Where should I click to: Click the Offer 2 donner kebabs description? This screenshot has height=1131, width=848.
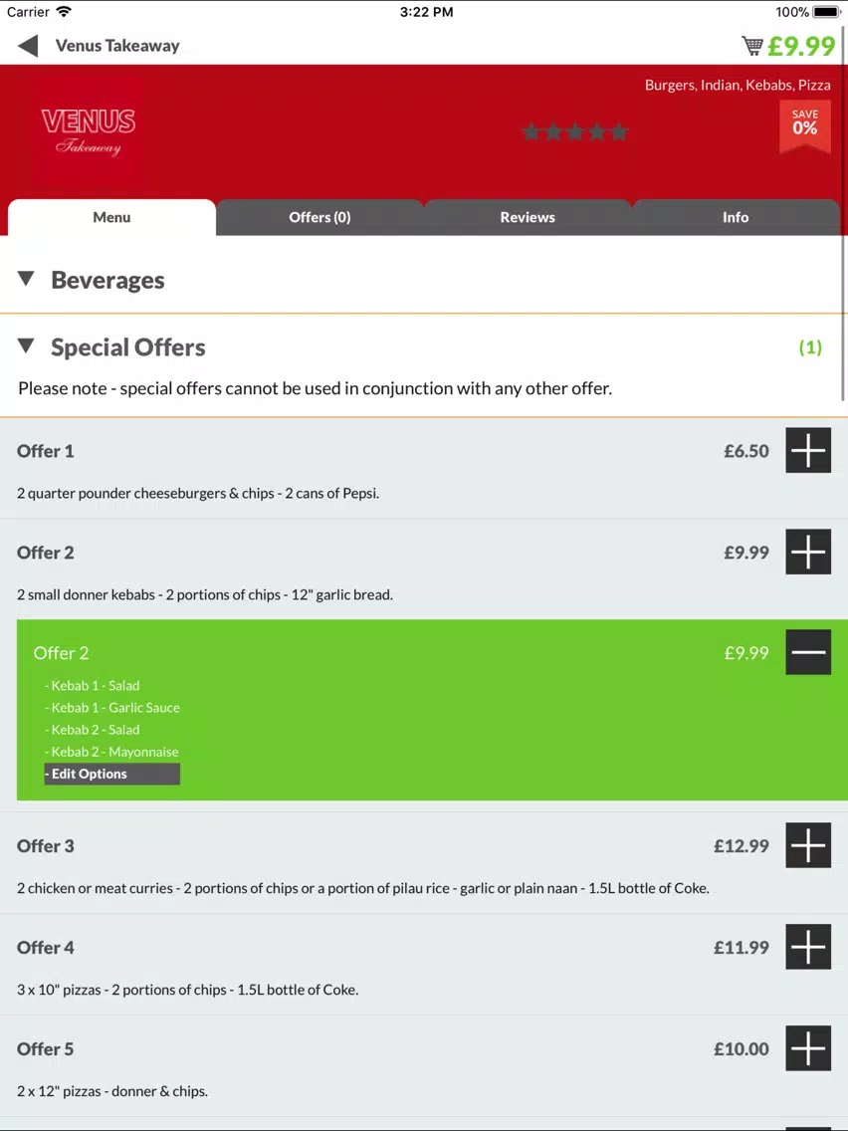[x=205, y=595]
